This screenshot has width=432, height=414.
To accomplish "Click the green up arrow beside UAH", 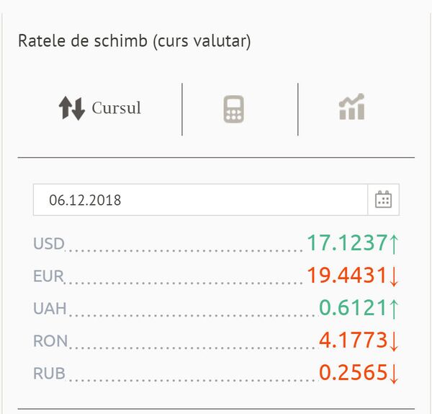I will coord(393,308).
